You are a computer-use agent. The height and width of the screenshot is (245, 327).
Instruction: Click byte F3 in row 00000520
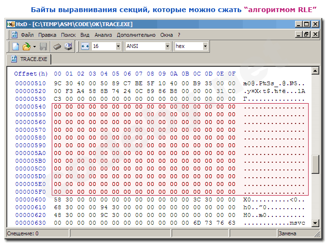[x=69, y=91]
